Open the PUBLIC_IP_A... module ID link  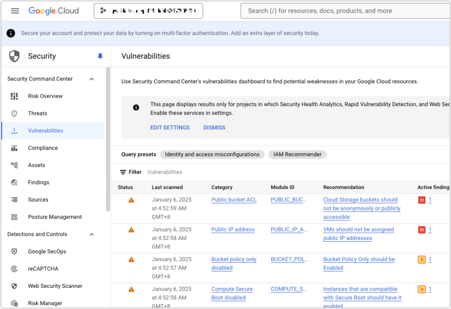pyautogui.click(x=289, y=230)
